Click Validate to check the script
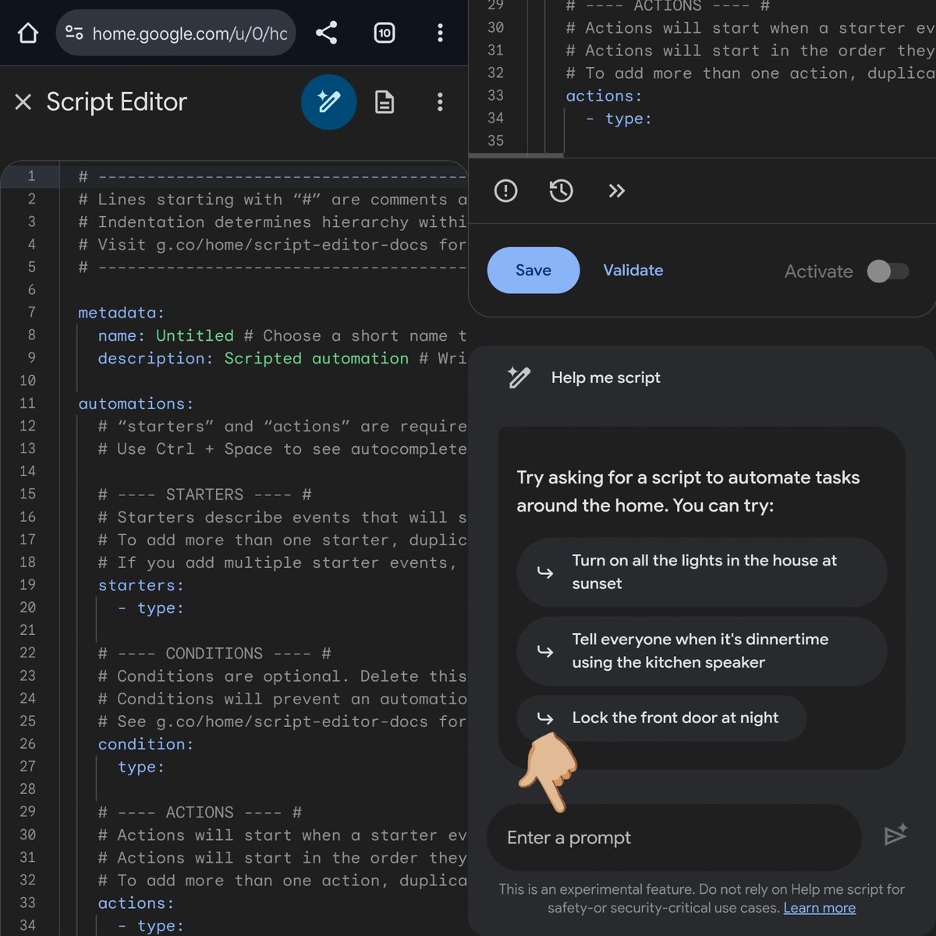936x936 pixels. [633, 271]
